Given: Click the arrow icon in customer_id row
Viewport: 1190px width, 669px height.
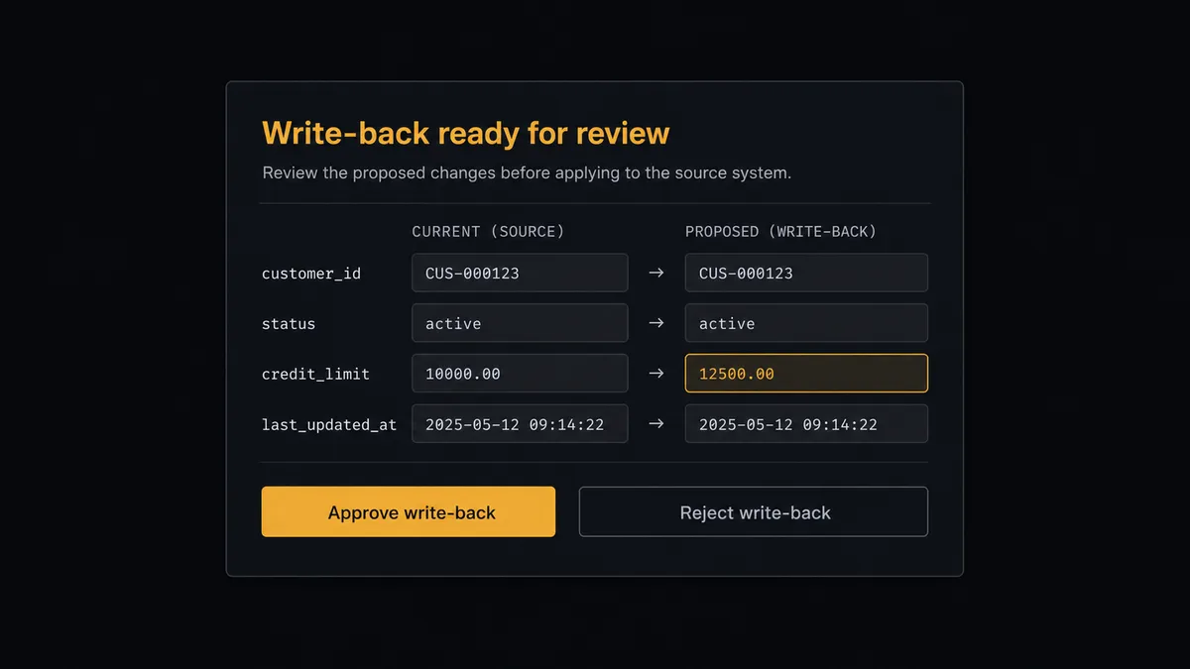Looking at the screenshot, I should (656, 273).
